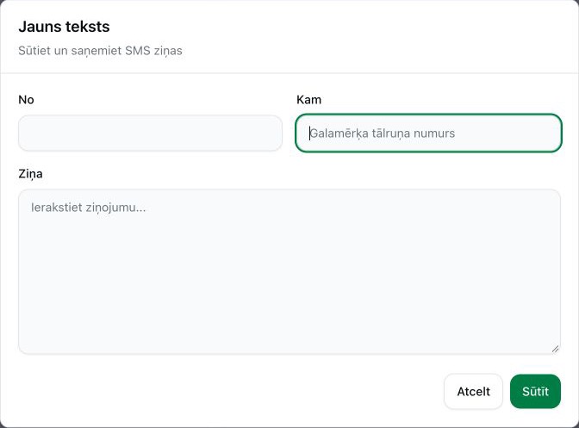Viewport: 579px width, 428px height.
Task: Click the subtitle Sūtiet un saņemiet SMS ziņas
Action: point(101,51)
